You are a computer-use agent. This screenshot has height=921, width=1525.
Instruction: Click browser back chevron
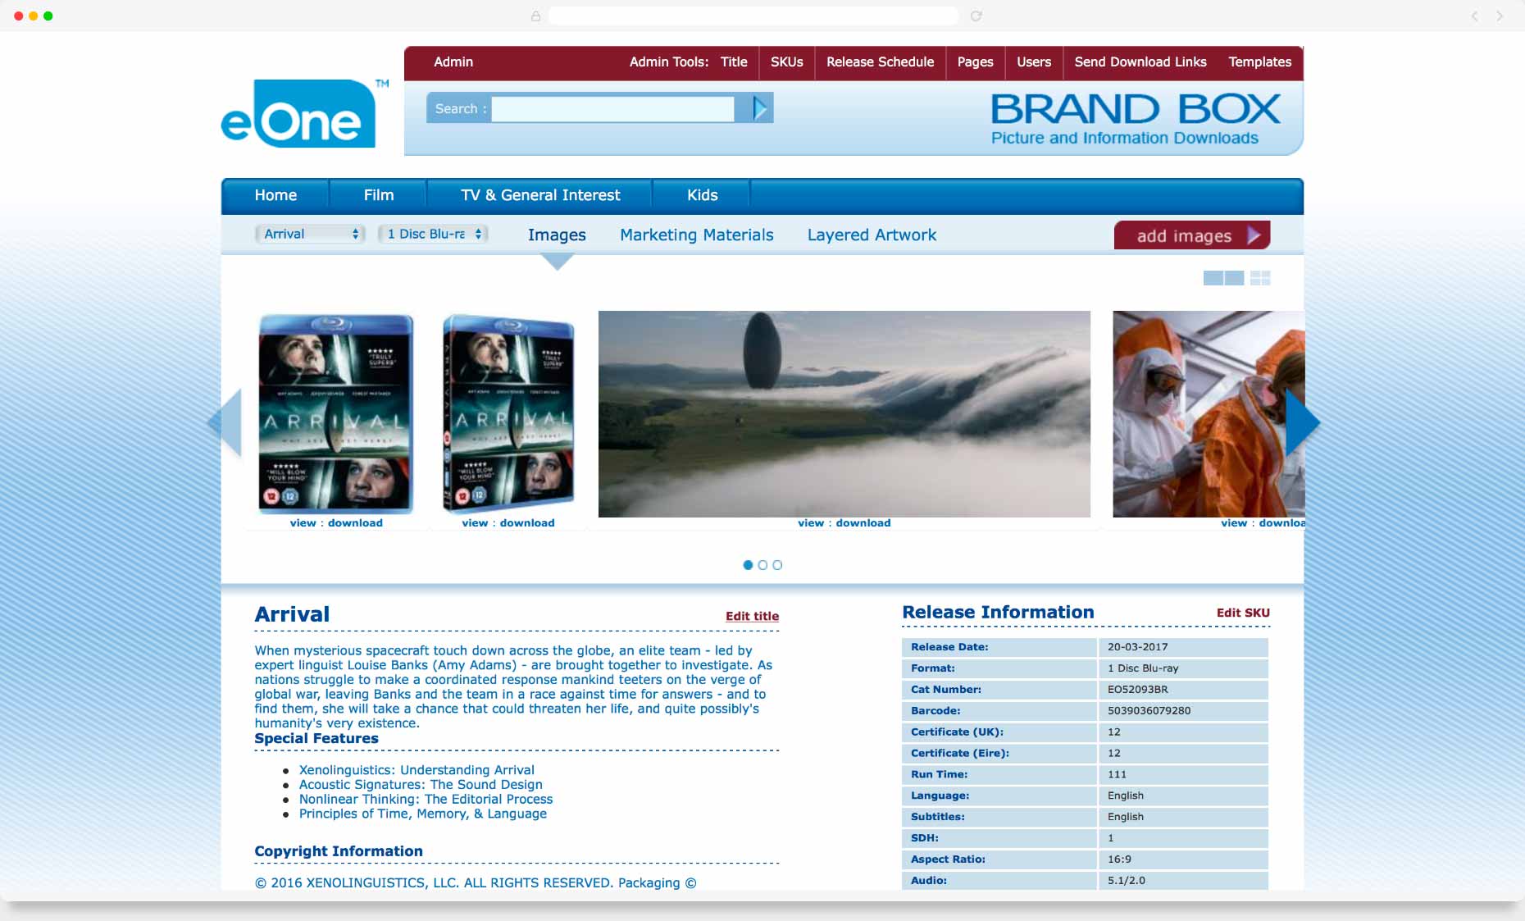pos(1474,16)
